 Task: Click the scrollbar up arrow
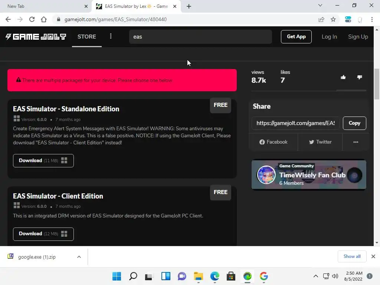[377, 30]
